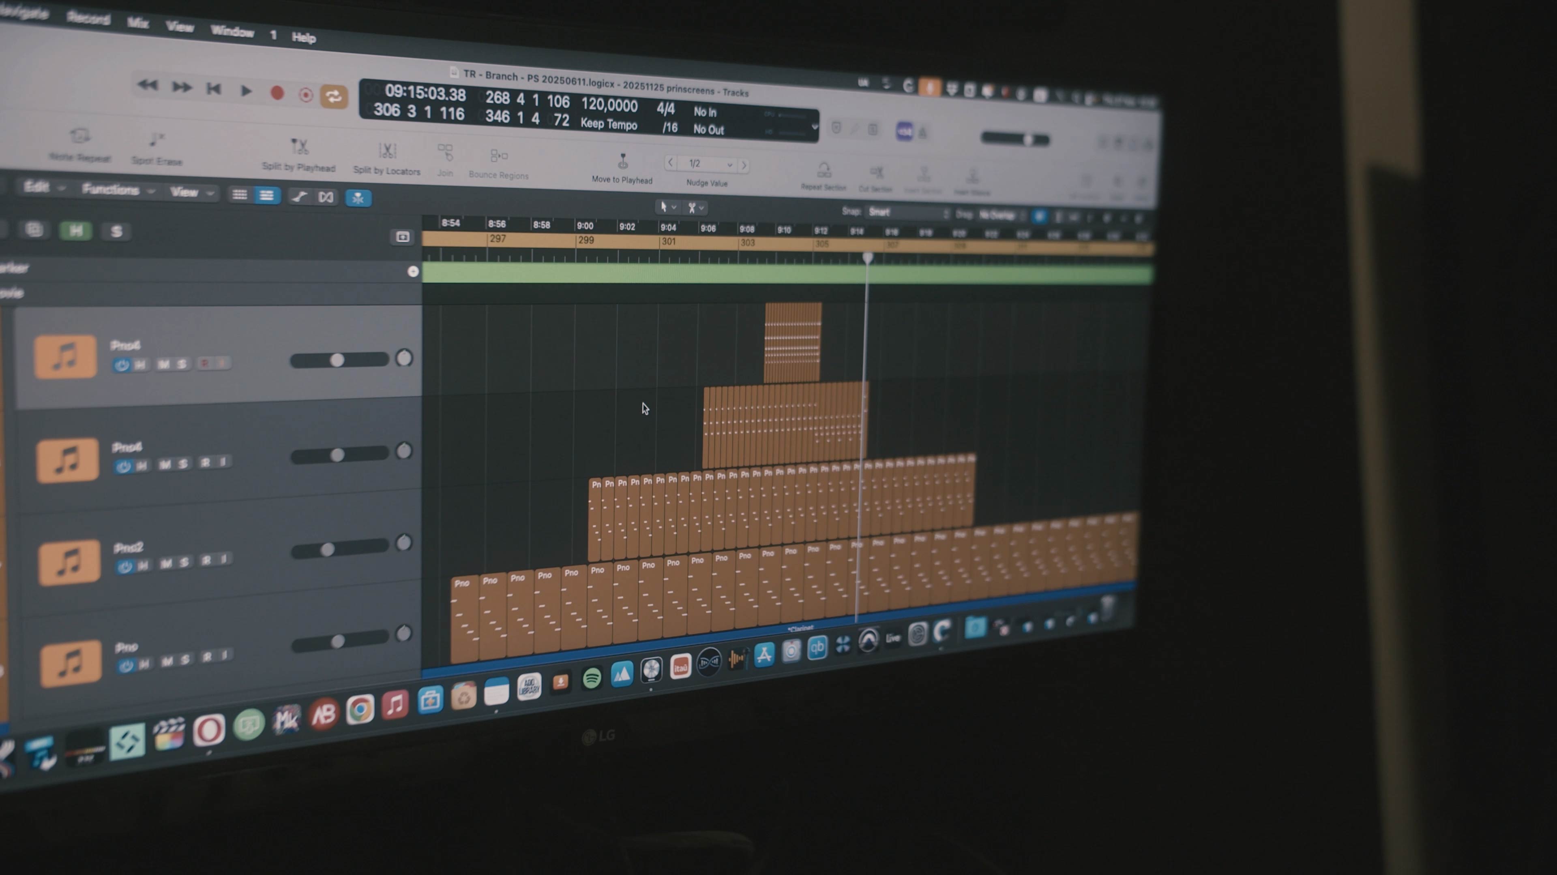Open the Nudge Value dropdown

tap(708, 164)
